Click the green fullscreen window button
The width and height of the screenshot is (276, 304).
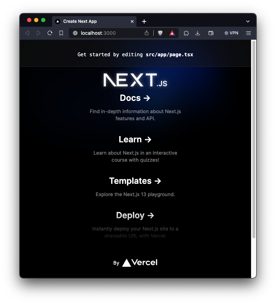point(43,20)
